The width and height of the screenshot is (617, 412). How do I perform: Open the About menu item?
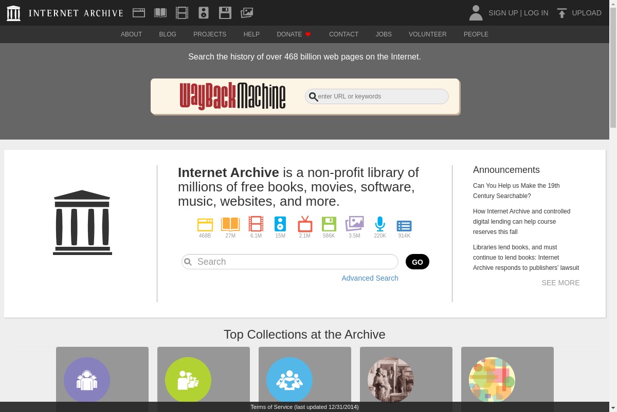point(131,34)
